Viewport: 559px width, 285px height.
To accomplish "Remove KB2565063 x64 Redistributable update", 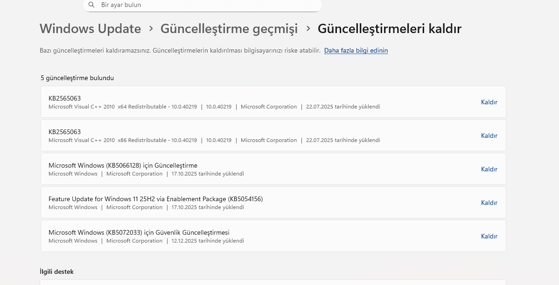I will tap(489, 102).
